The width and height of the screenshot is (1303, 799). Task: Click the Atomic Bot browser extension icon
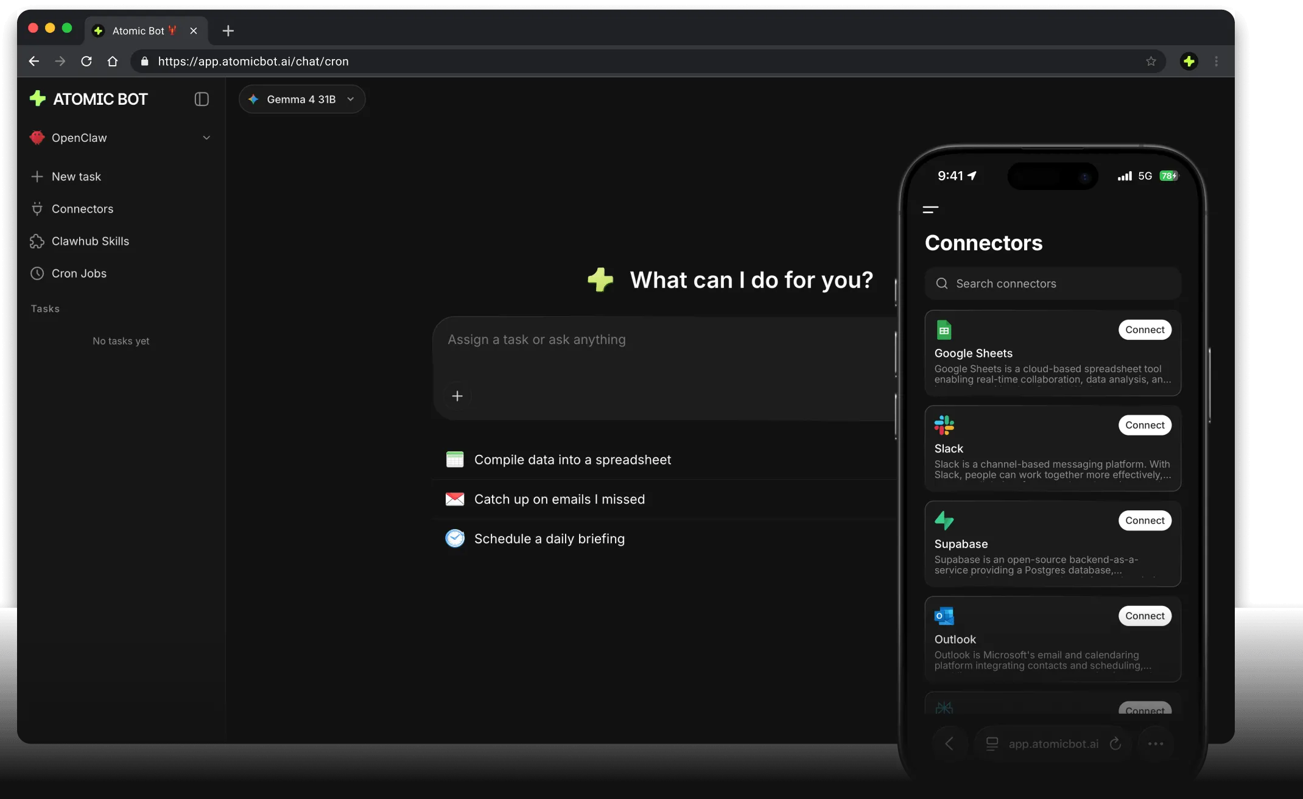(1189, 62)
